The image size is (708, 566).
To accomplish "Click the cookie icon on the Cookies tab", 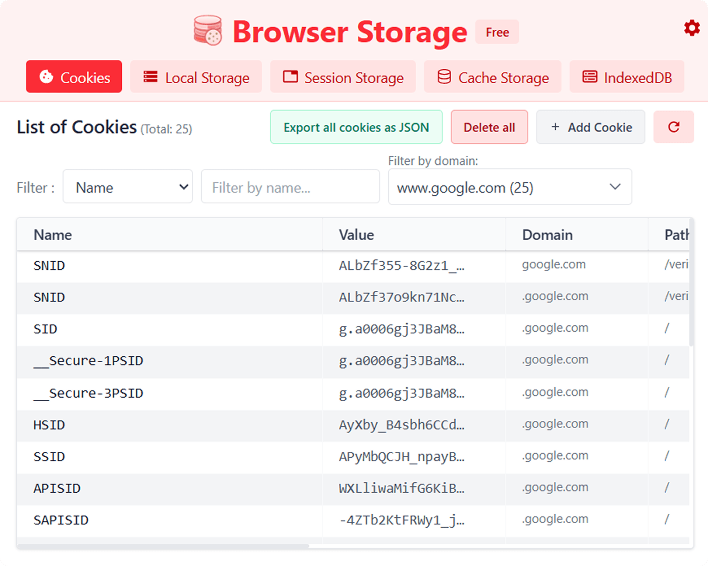I will pyautogui.click(x=47, y=77).
